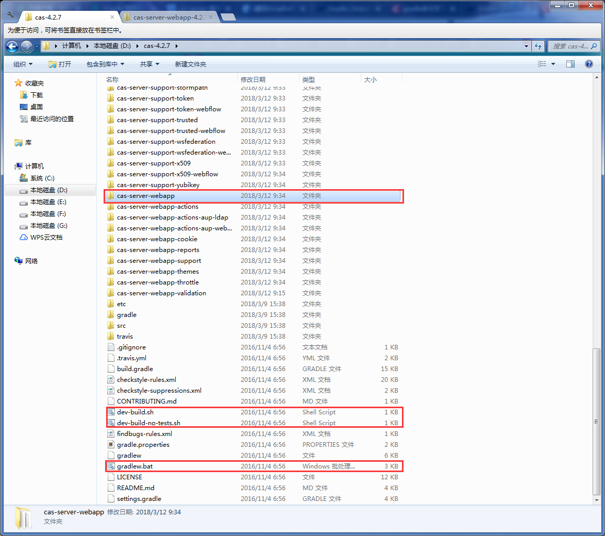Click the blue help question-mark icon
605x536 pixels.
click(x=589, y=64)
